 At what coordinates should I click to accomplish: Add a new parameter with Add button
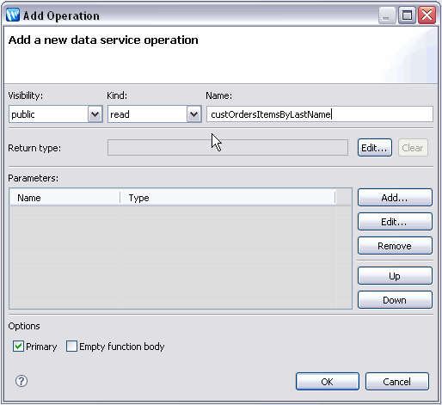tap(395, 198)
